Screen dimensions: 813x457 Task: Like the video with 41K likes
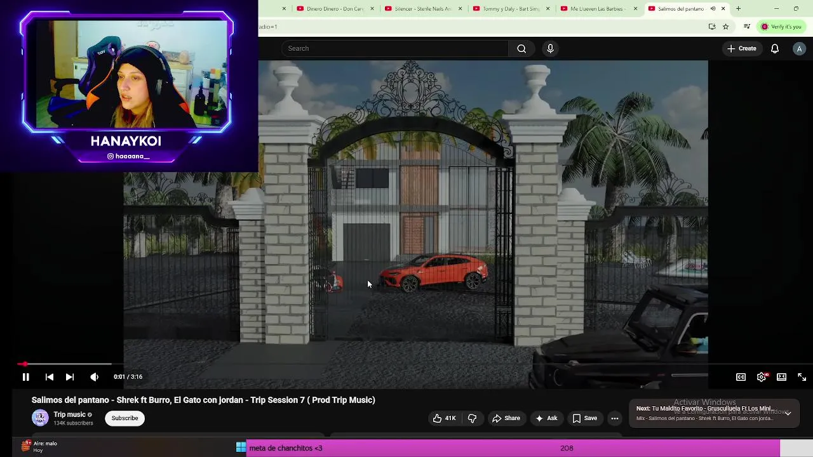coord(445,418)
